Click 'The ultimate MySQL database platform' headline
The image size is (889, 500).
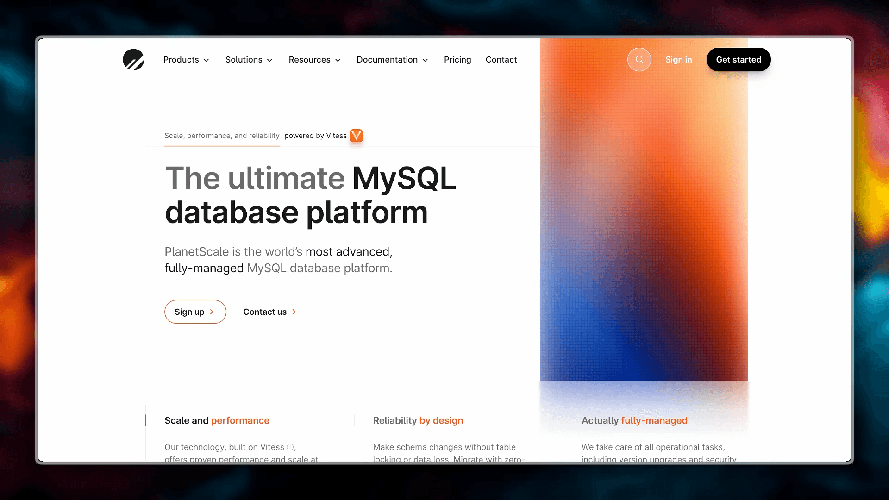(x=310, y=195)
